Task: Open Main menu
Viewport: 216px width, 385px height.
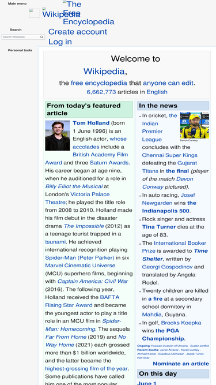Action: coord(17,3)
